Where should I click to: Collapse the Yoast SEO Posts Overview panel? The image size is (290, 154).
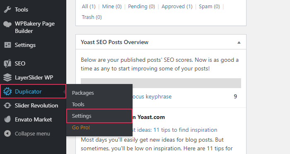[x=239, y=42]
